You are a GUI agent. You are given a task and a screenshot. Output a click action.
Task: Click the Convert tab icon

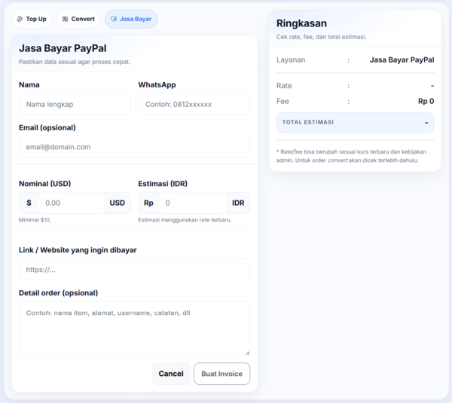65,19
